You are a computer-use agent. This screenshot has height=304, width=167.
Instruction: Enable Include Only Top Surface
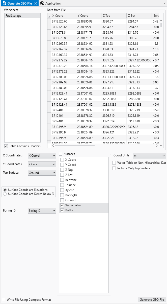pos(114,168)
